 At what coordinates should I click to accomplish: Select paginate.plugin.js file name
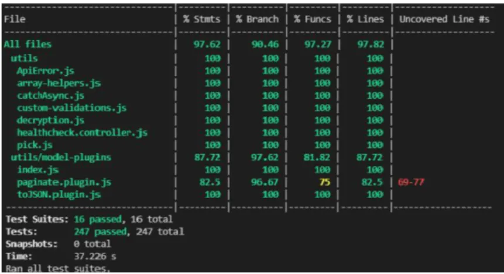pos(64,182)
